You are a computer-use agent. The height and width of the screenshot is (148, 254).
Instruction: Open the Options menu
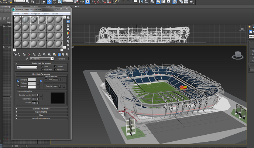tap(46, 14)
